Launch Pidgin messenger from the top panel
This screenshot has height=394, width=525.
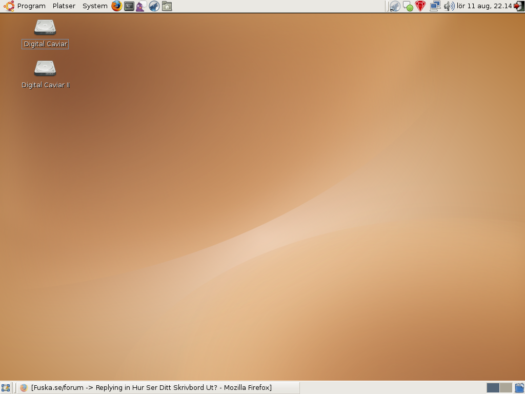coord(141,6)
